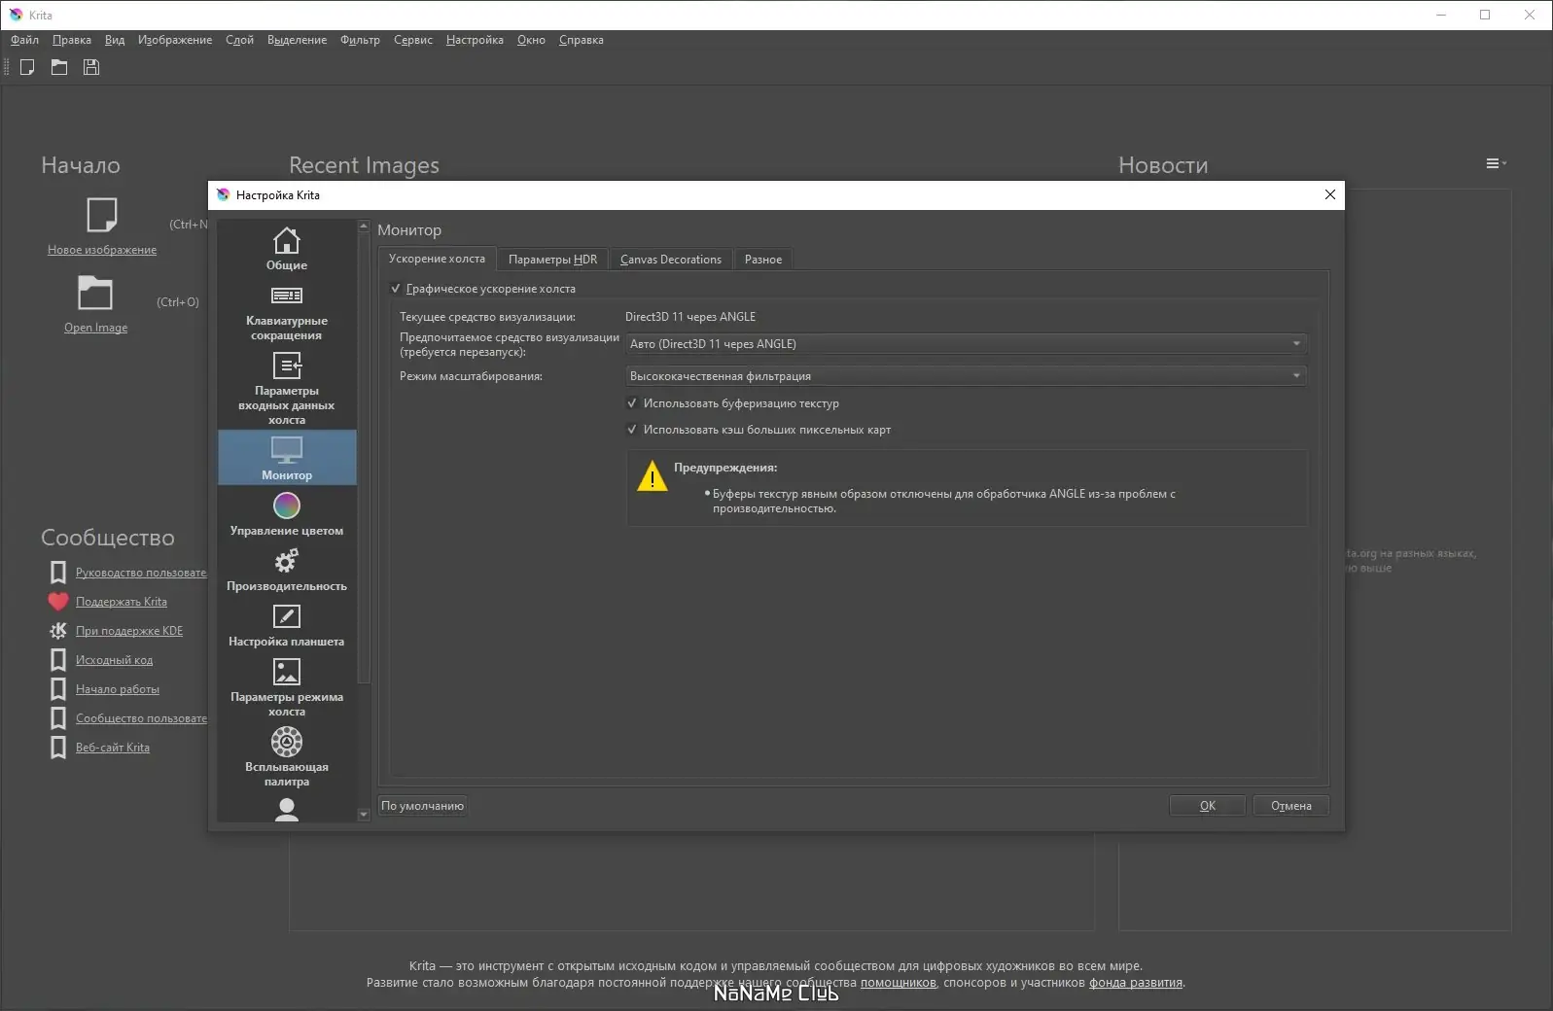This screenshot has width=1553, height=1011.
Task: Click the bookmark icon beside Руководство пользователя
Action: click(58, 573)
